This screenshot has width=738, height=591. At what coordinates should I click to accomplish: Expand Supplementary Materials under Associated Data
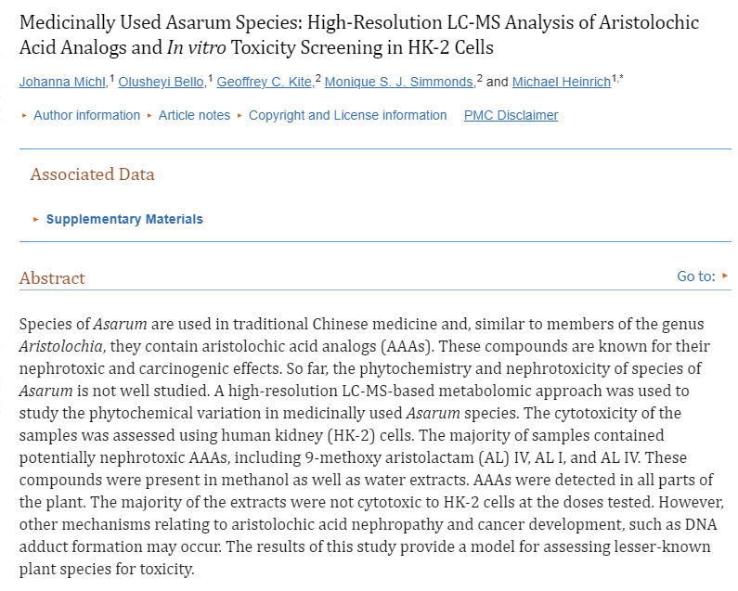(x=124, y=219)
